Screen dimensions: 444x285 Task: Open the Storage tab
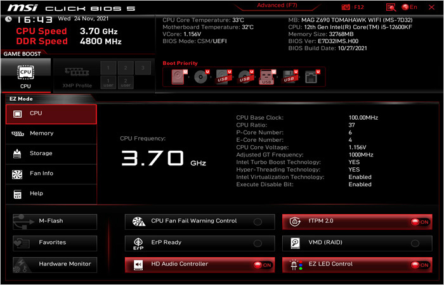point(51,154)
